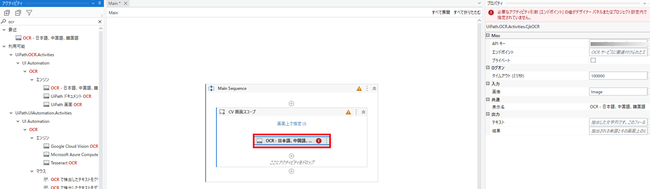
Task: Open the Properties panel options dropdown arrow
Action: click(644, 3)
